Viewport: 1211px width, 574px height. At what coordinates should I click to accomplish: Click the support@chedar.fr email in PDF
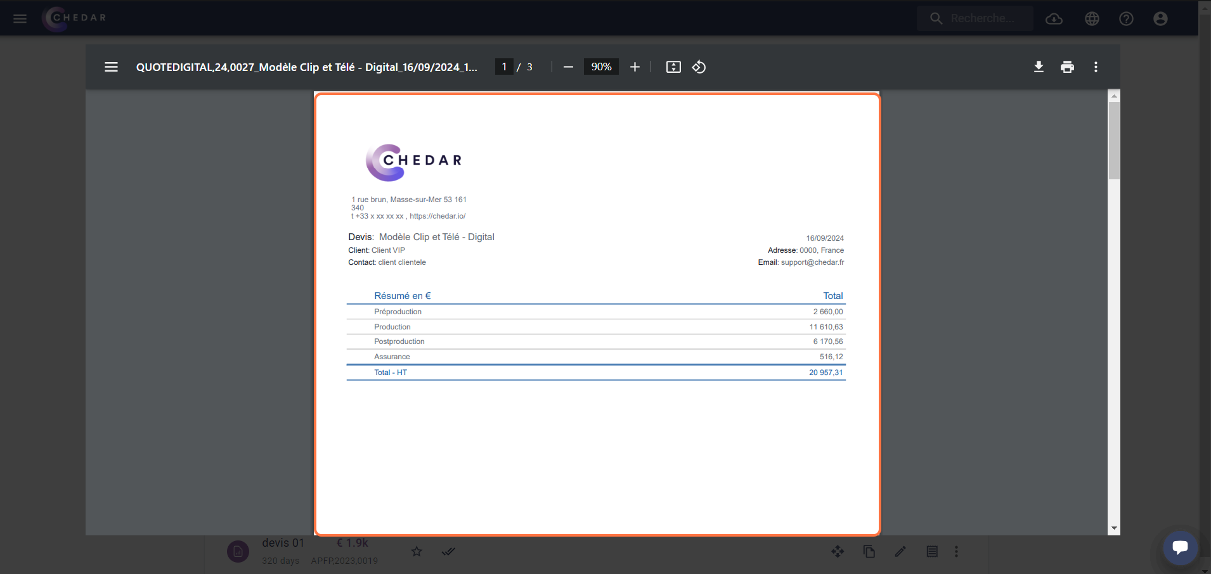[812, 262]
